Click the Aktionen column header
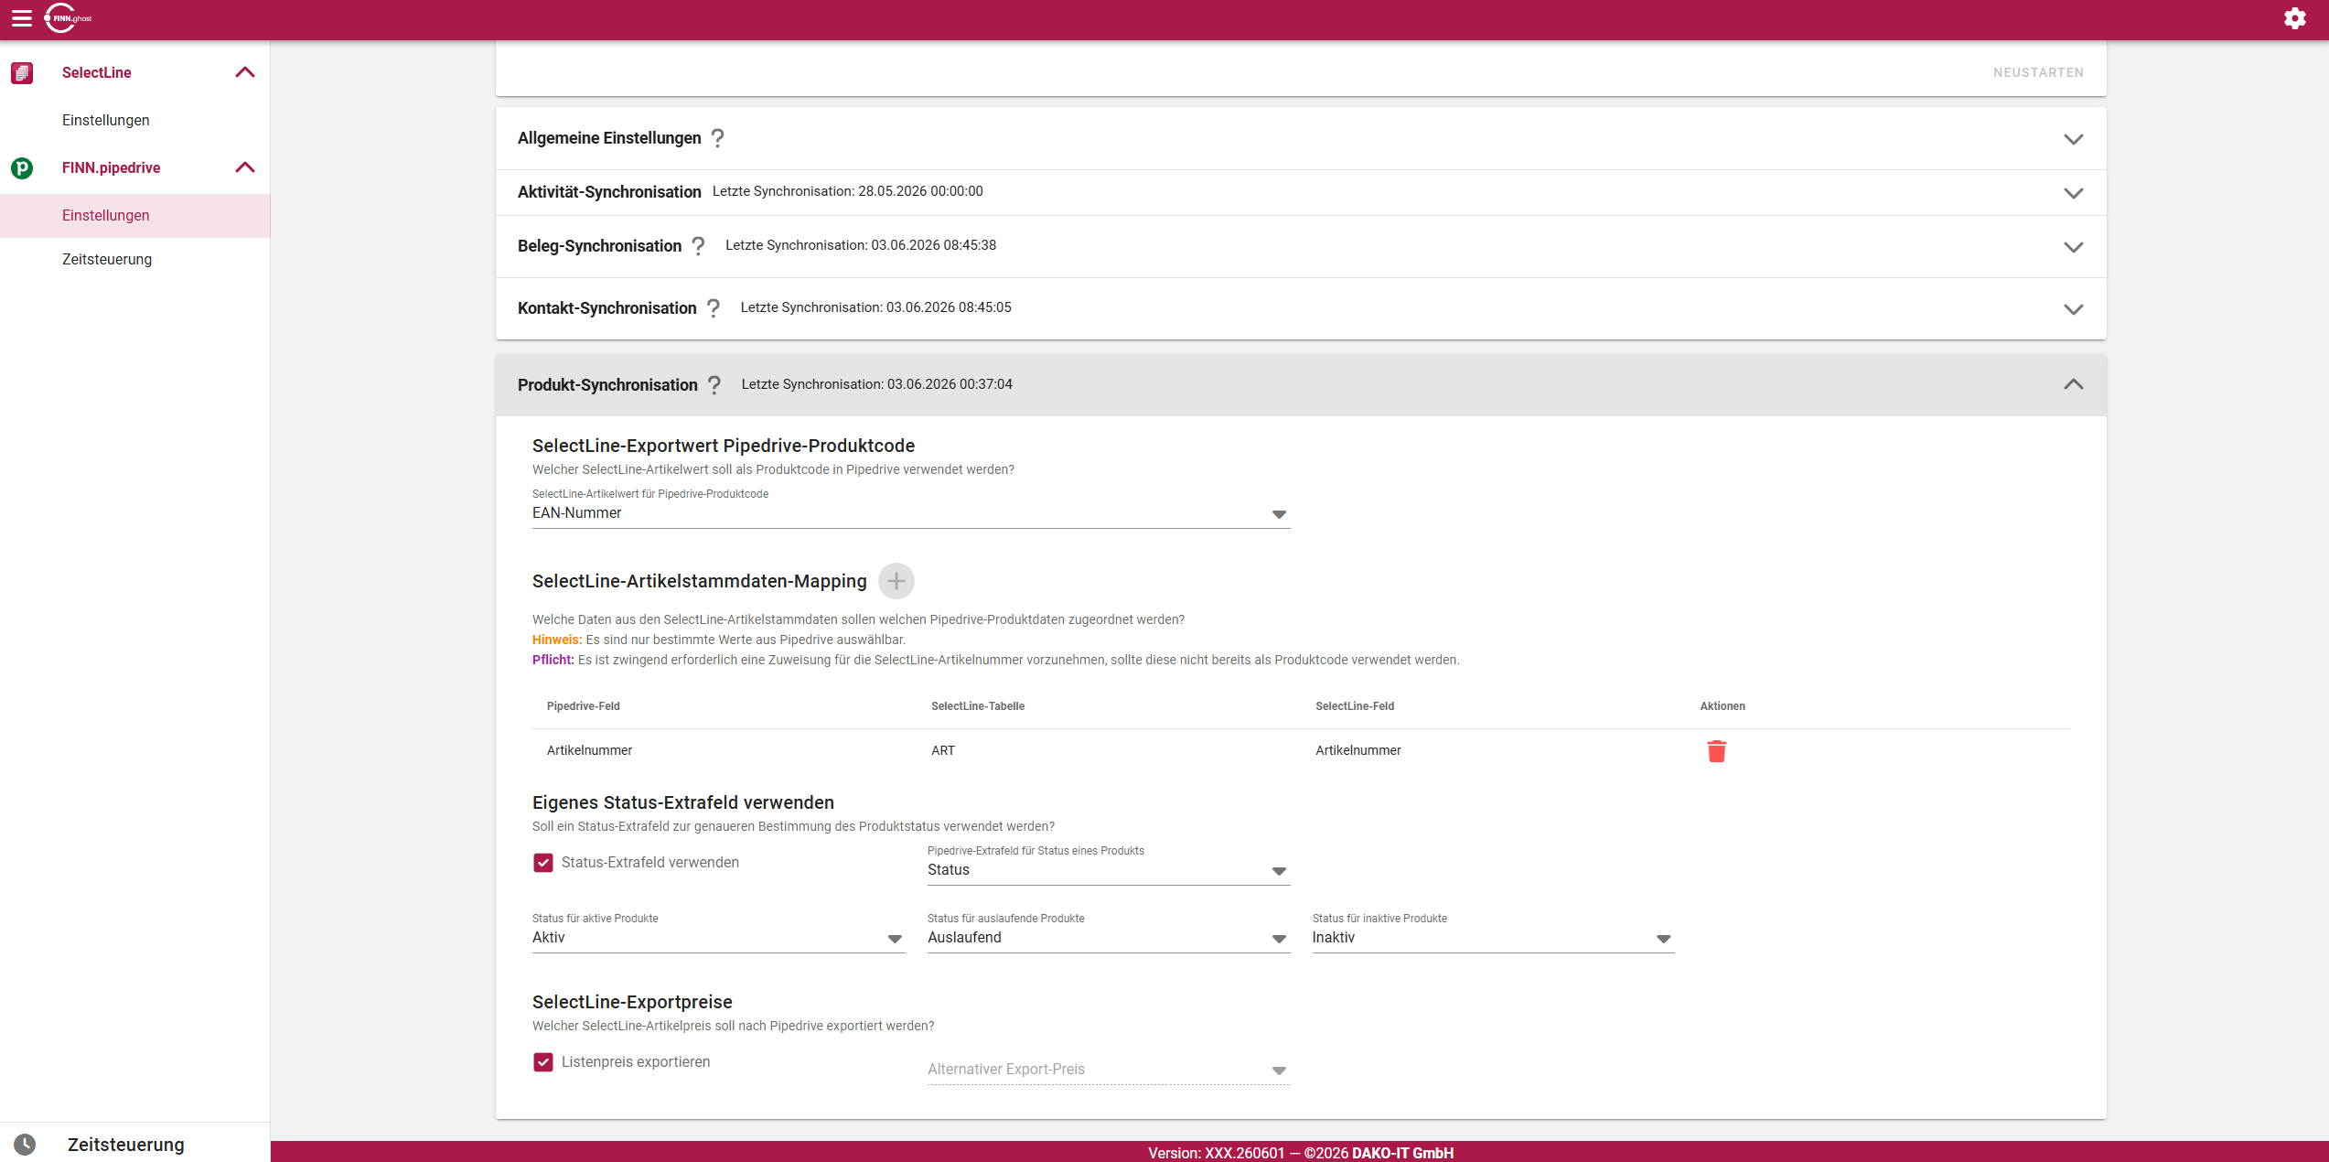The image size is (2329, 1162). [x=1723, y=706]
